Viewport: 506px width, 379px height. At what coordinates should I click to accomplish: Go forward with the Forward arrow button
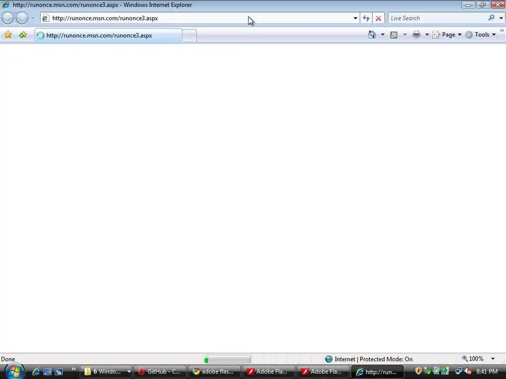22,18
